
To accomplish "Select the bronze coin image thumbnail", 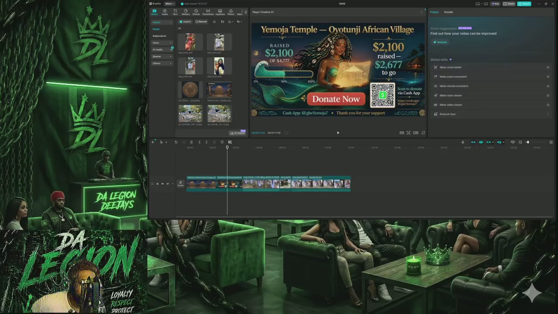I will (x=190, y=90).
